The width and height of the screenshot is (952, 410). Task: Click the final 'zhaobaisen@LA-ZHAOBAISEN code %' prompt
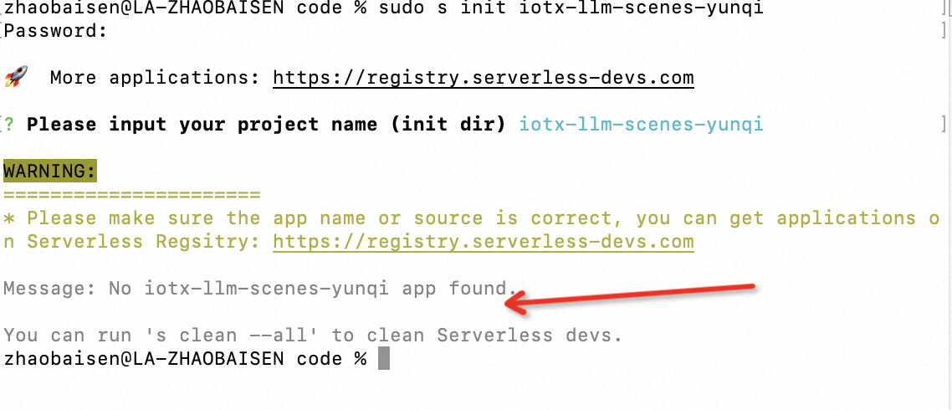point(185,358)
